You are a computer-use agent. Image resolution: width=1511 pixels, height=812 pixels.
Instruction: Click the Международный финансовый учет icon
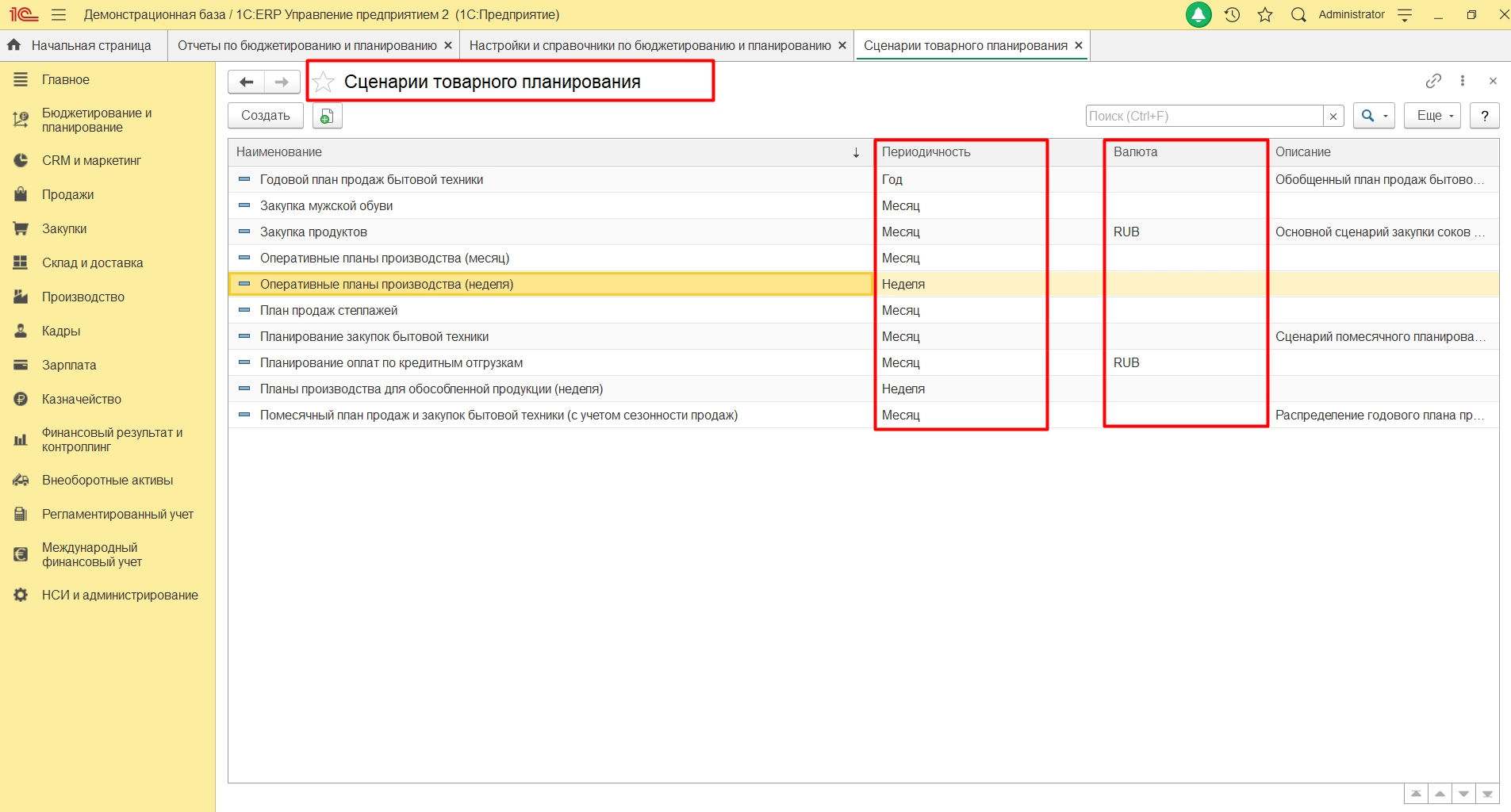click(x=21, y=554)
